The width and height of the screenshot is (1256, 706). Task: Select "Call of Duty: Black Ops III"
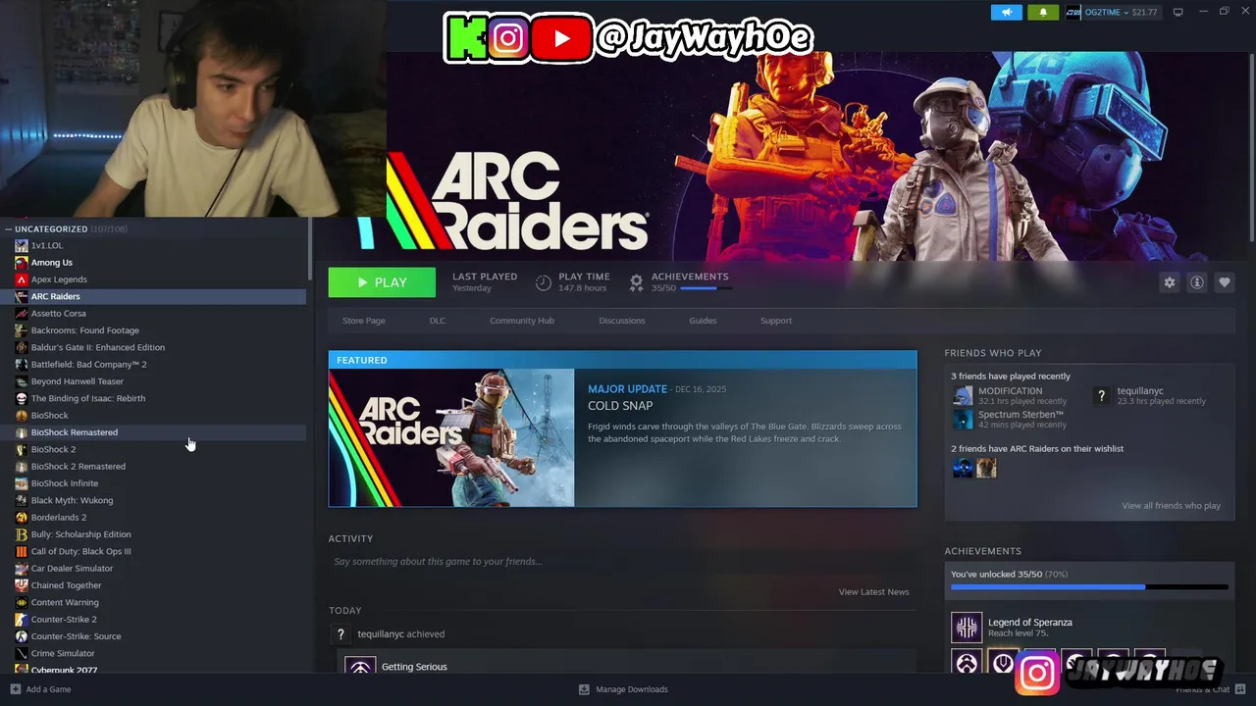(x=80, y=551)
